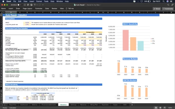The width and height of the screenshot is (175, 109).
Task: Click the Redo icon in toolbar
Action: click(40, 5)
